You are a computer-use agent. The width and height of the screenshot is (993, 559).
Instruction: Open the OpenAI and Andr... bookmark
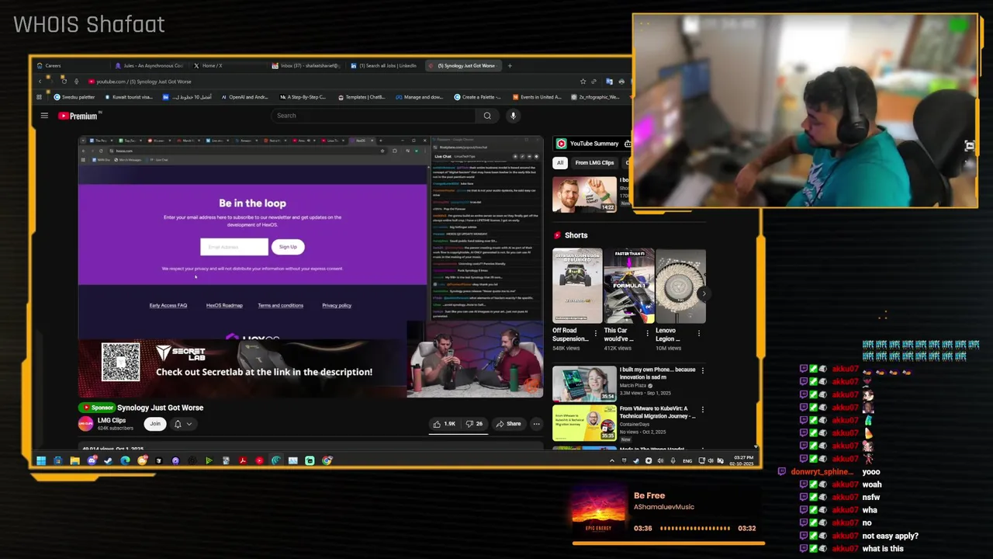point(244,97)
